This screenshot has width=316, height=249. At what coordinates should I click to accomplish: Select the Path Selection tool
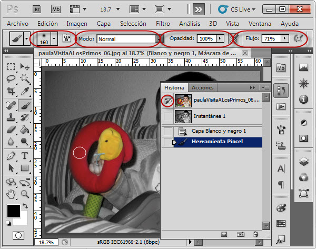click(11, 168)
